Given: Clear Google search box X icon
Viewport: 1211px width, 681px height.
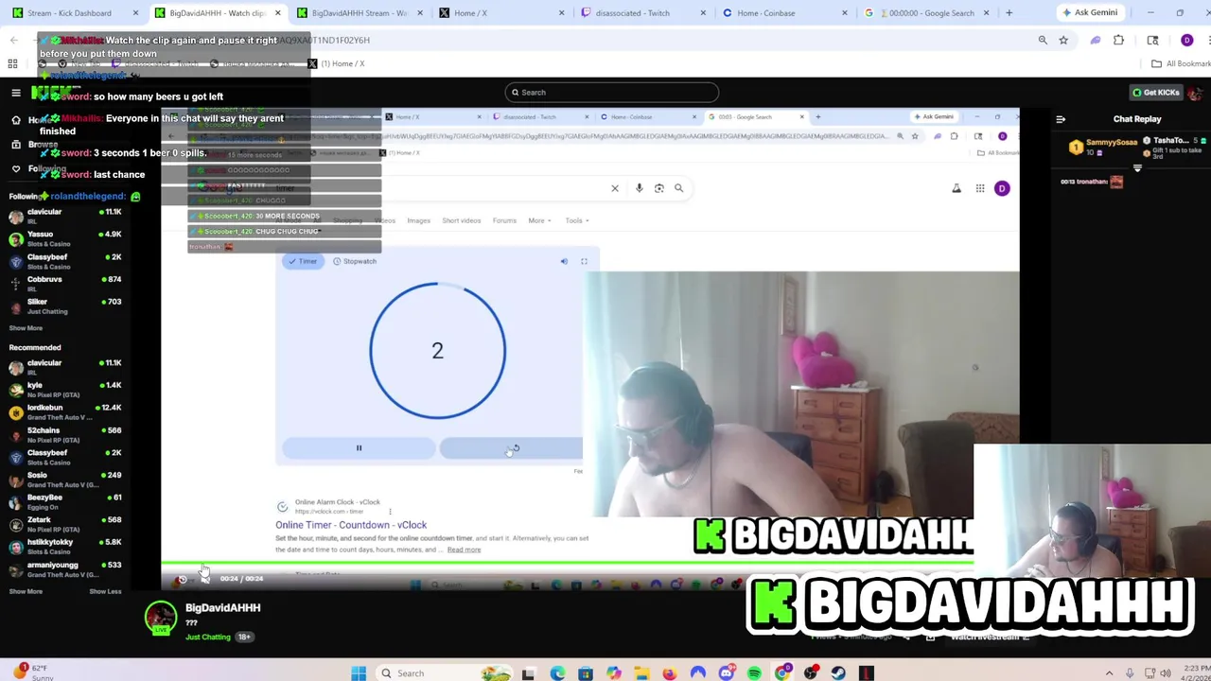Looking at the screenshot, I should pos(615,188).
